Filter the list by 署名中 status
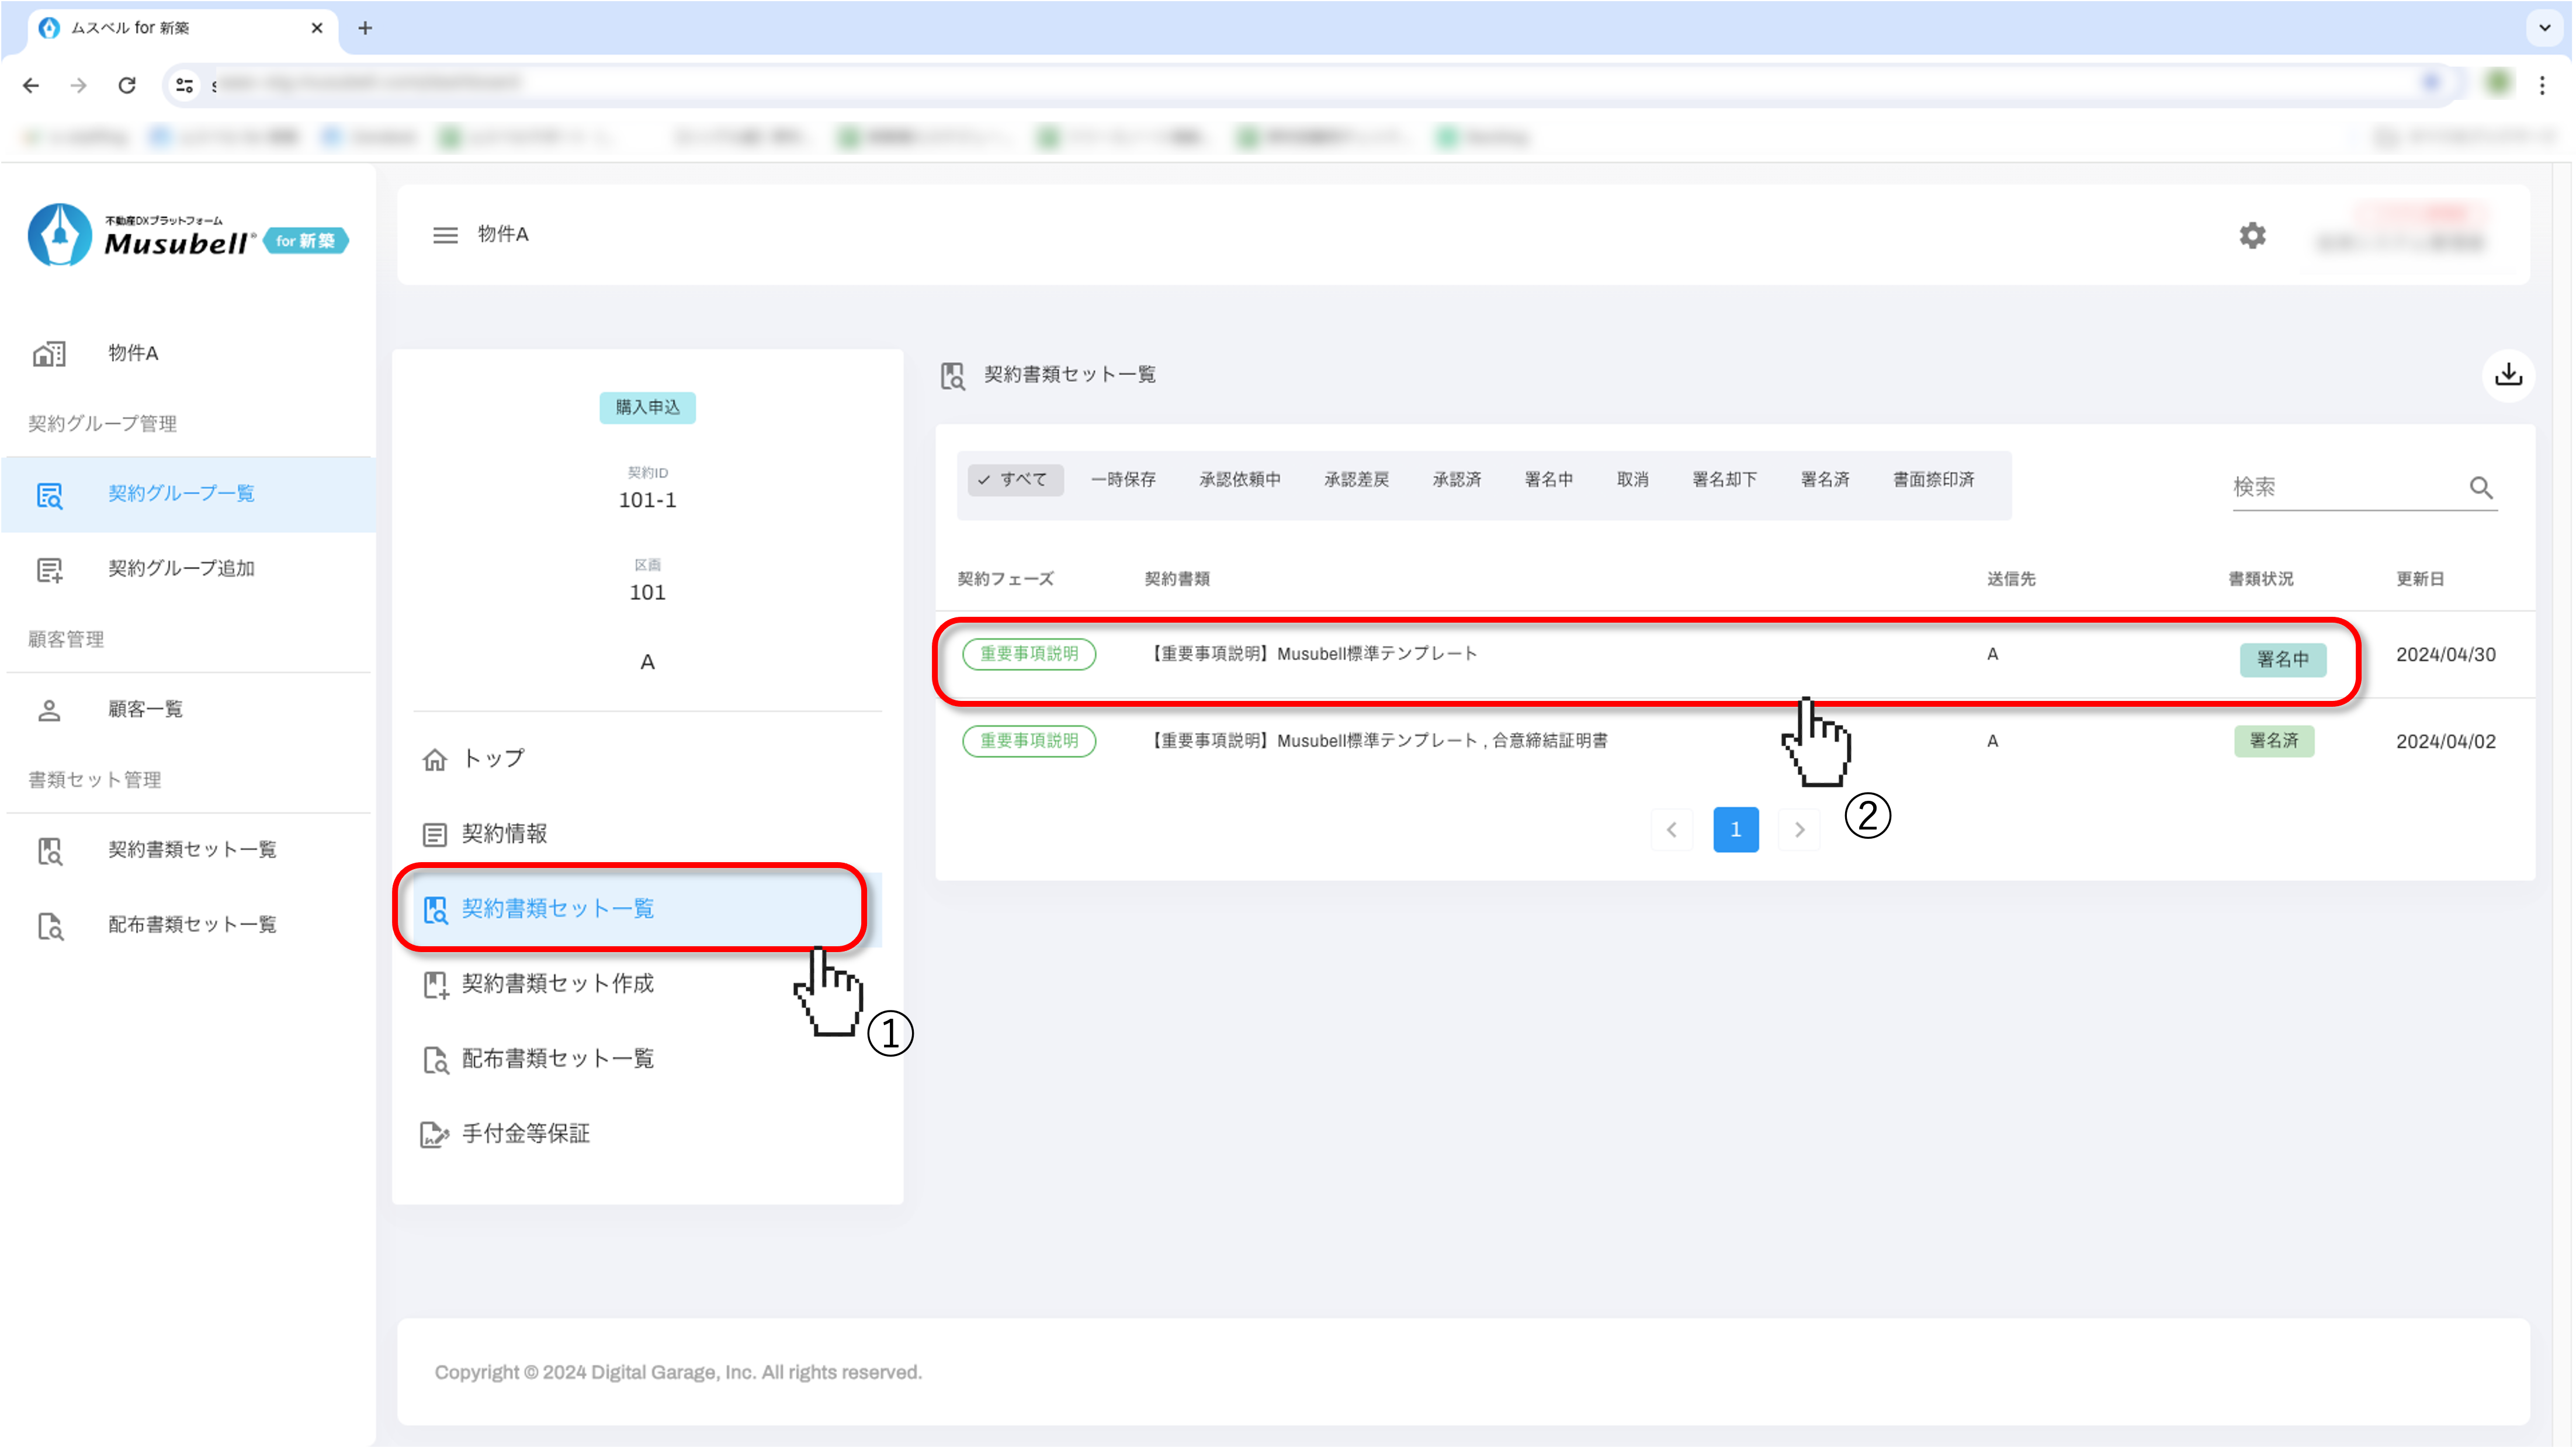The image size is (2576, 1448). coord(1548,480)
